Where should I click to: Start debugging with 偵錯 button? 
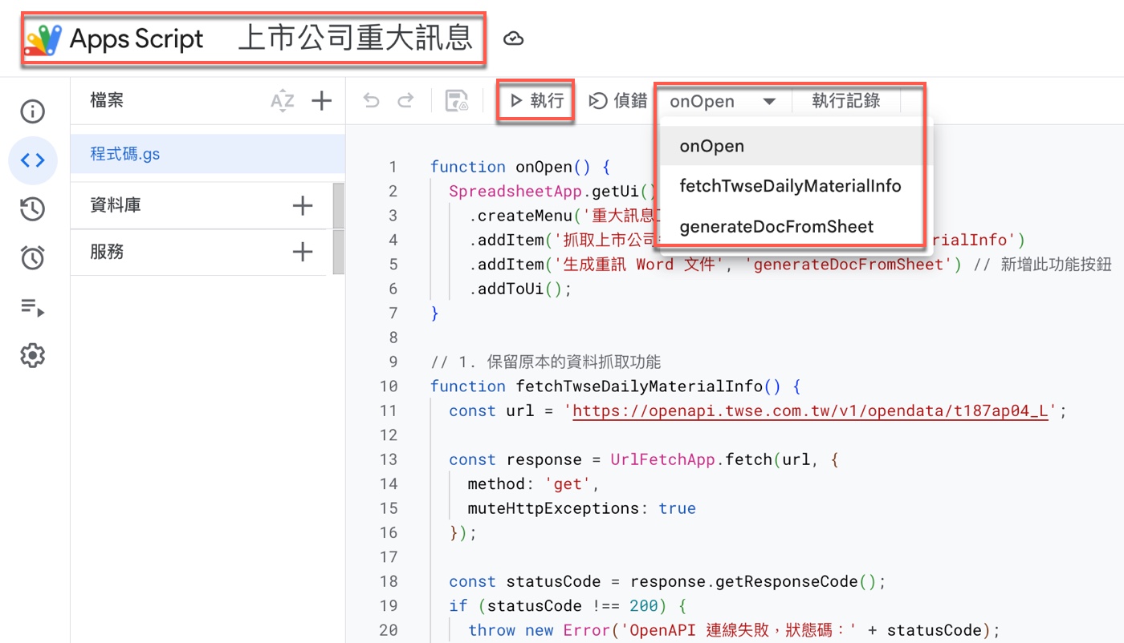tap(617, 101)
